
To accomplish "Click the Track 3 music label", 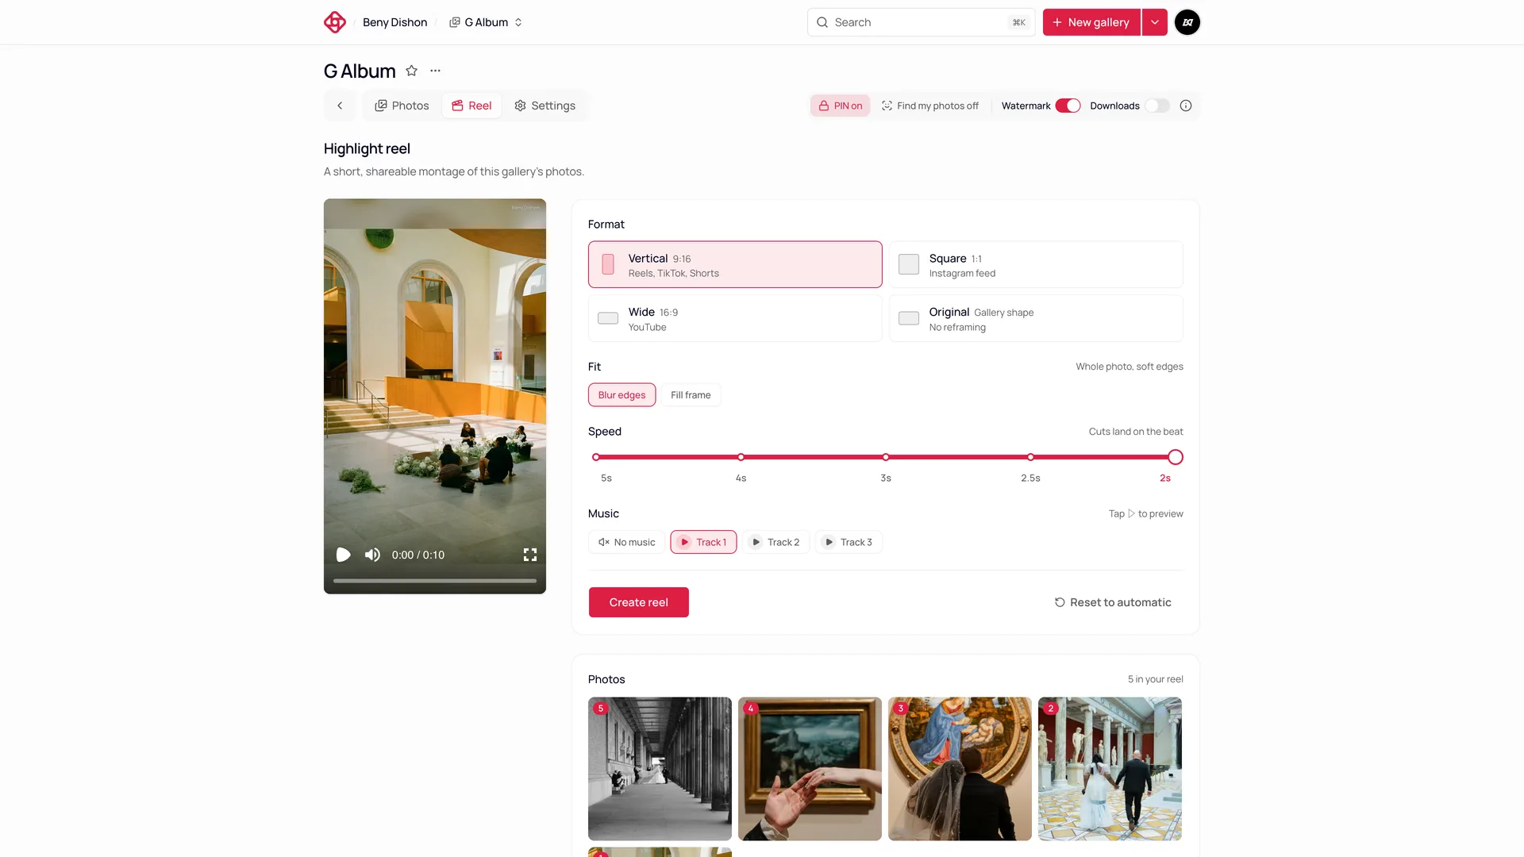I will tap(856, 542).
